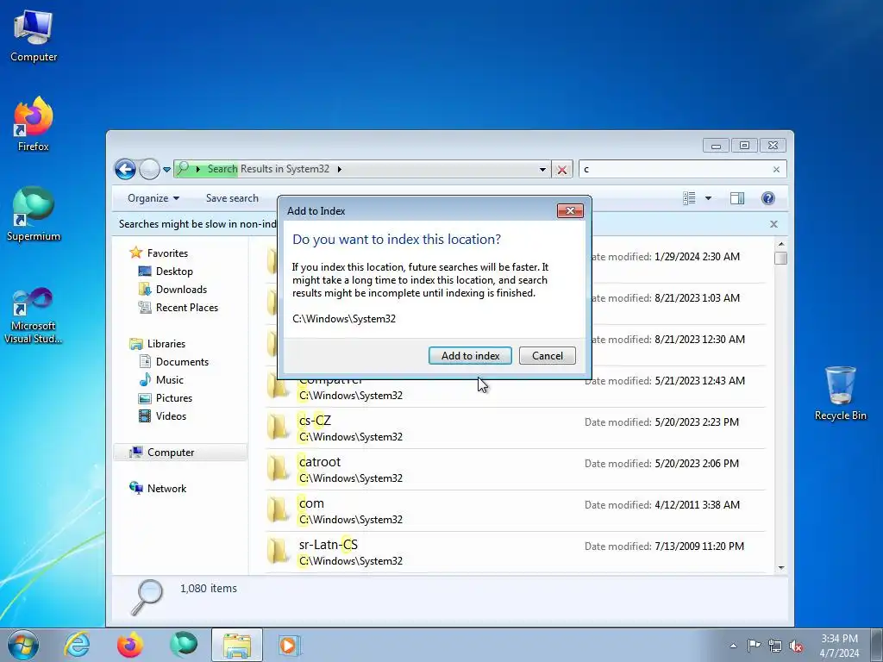Screen dimensions: 883x662
Task: Open the Firefox desktop shortcut
Action: [x=34, y=124]
